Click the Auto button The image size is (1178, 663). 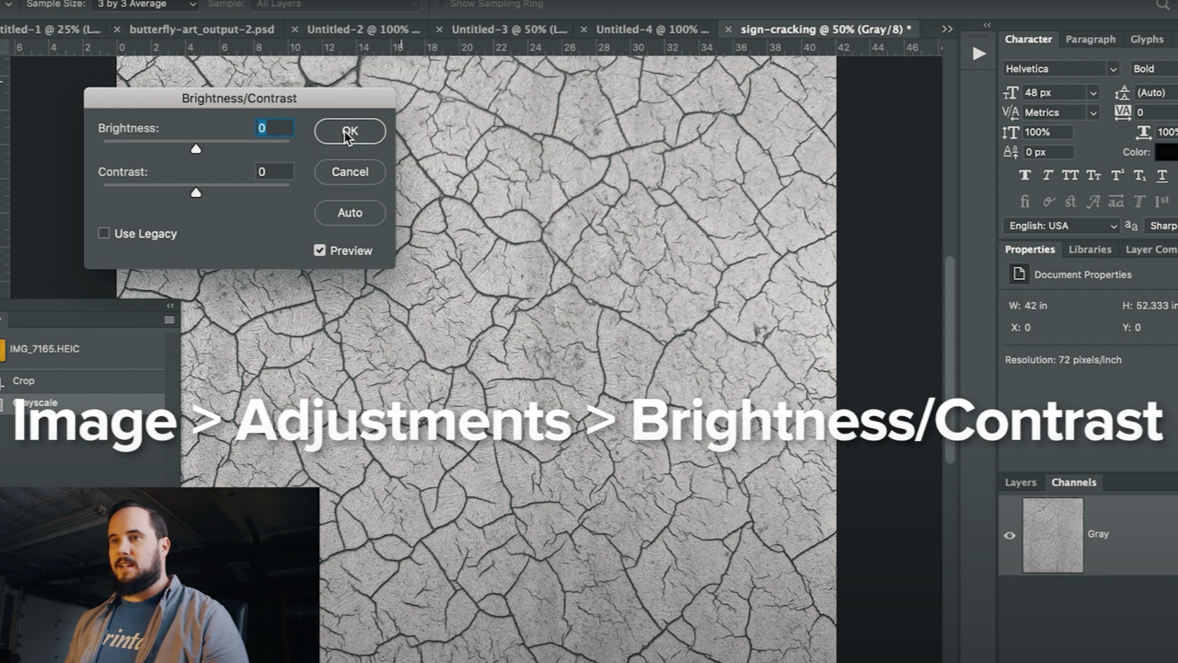click(350, 213)
